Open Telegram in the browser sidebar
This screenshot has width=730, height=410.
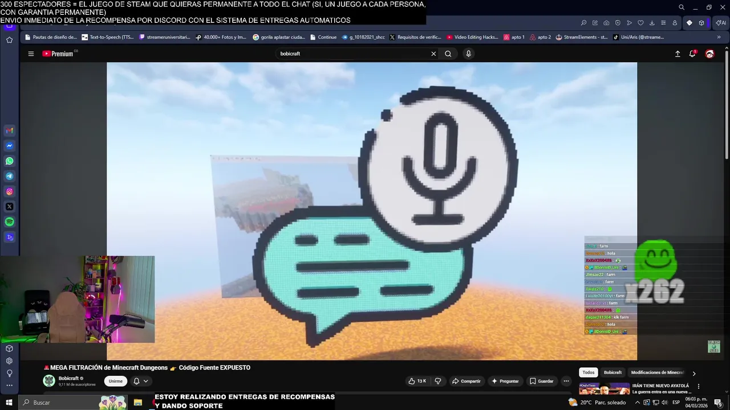click(x=9, y=177)
